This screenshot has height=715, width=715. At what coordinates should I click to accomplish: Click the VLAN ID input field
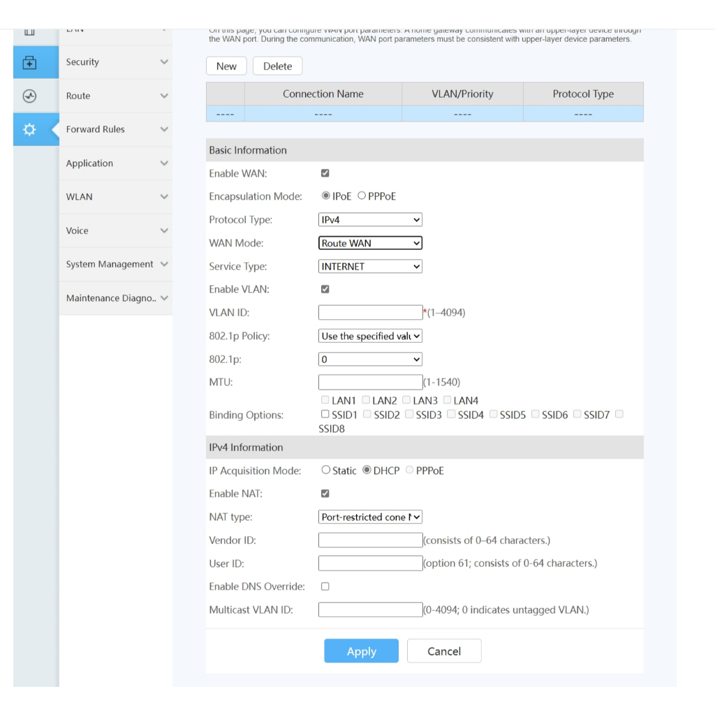[370, 312]
